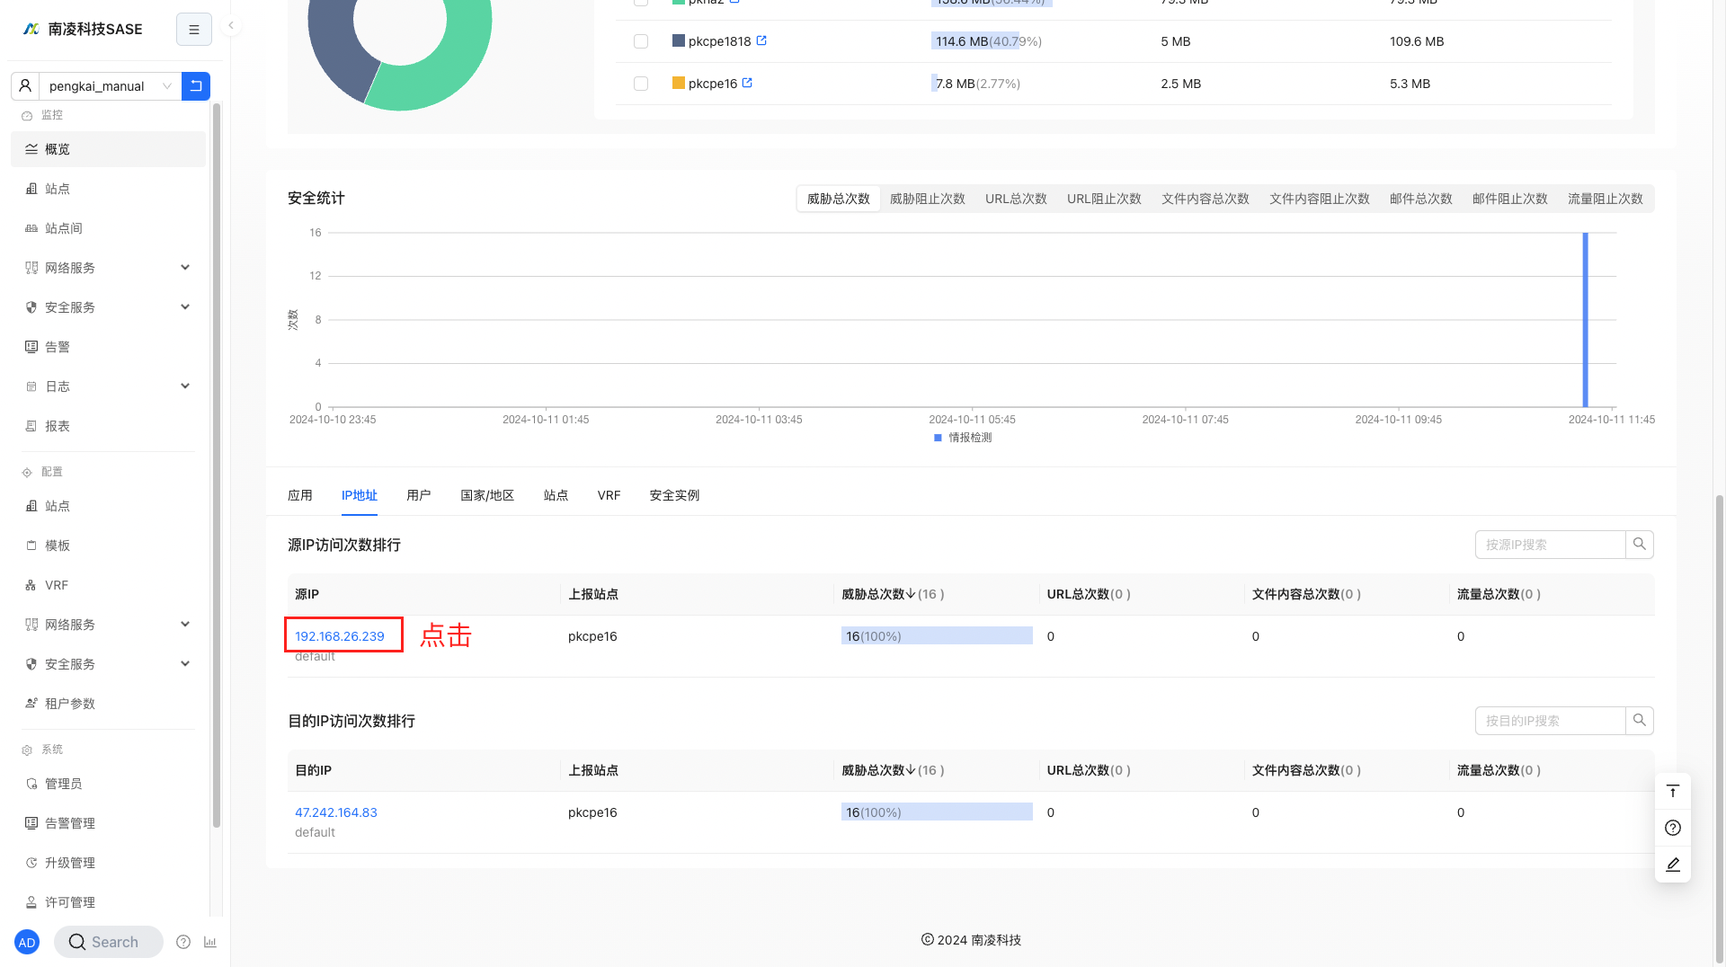Viewport: 1726px width, 967px height.
Task: Open 站点 under the 监控 section
Action: [108, 189]
